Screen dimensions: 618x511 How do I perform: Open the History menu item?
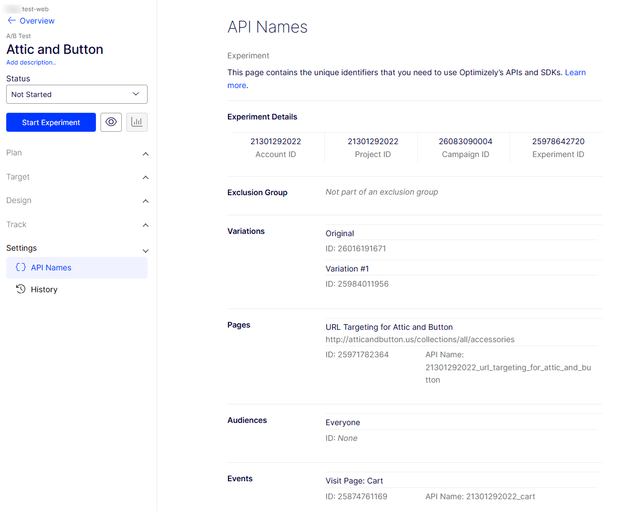[44, 289]
